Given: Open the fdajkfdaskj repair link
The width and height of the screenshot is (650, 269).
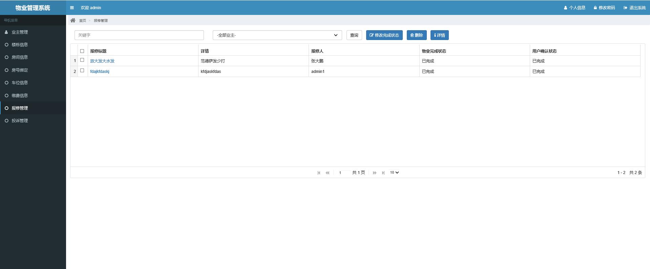Looking at the screenshot, I should click(x=100, y=72).
